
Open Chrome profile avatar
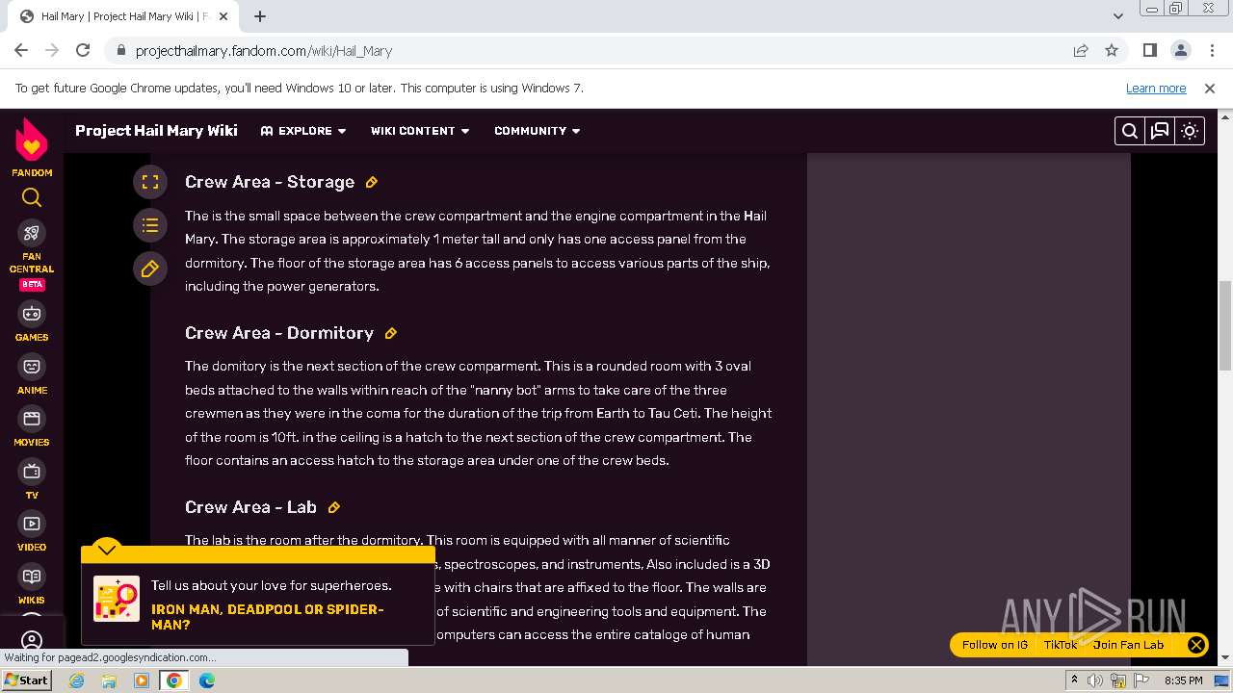click(x=1180, y=50)
